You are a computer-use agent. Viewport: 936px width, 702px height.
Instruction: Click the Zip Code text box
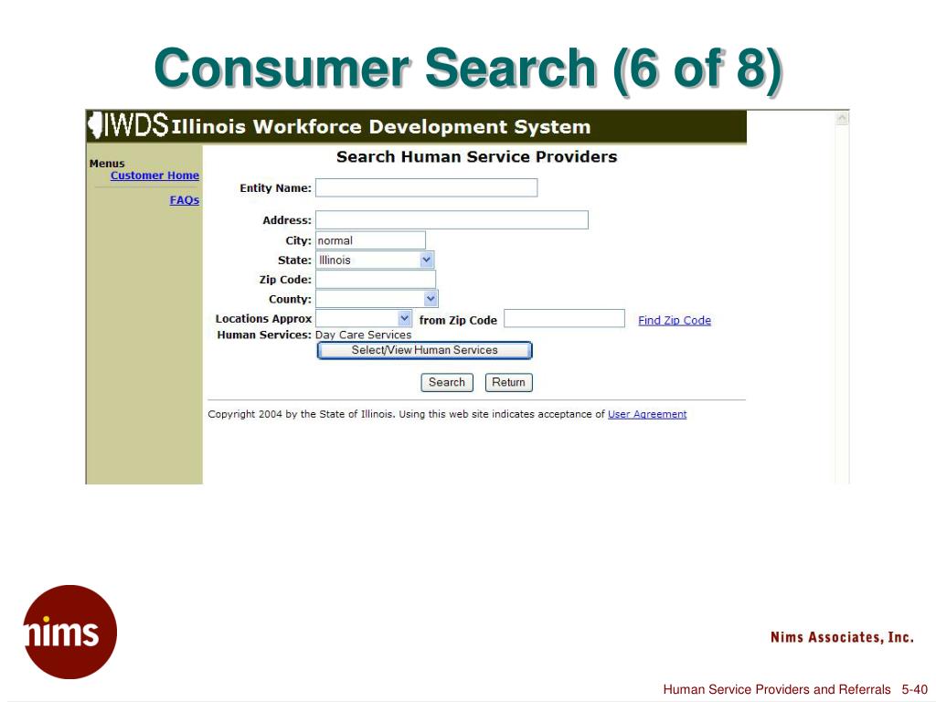coord(376,280)
